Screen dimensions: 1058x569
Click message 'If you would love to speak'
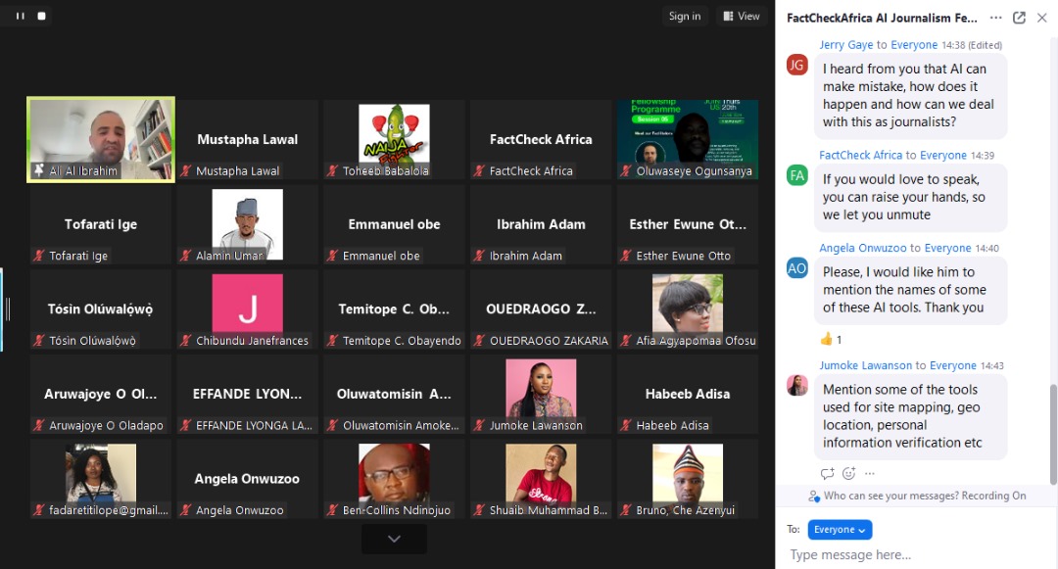click(910, 197)
